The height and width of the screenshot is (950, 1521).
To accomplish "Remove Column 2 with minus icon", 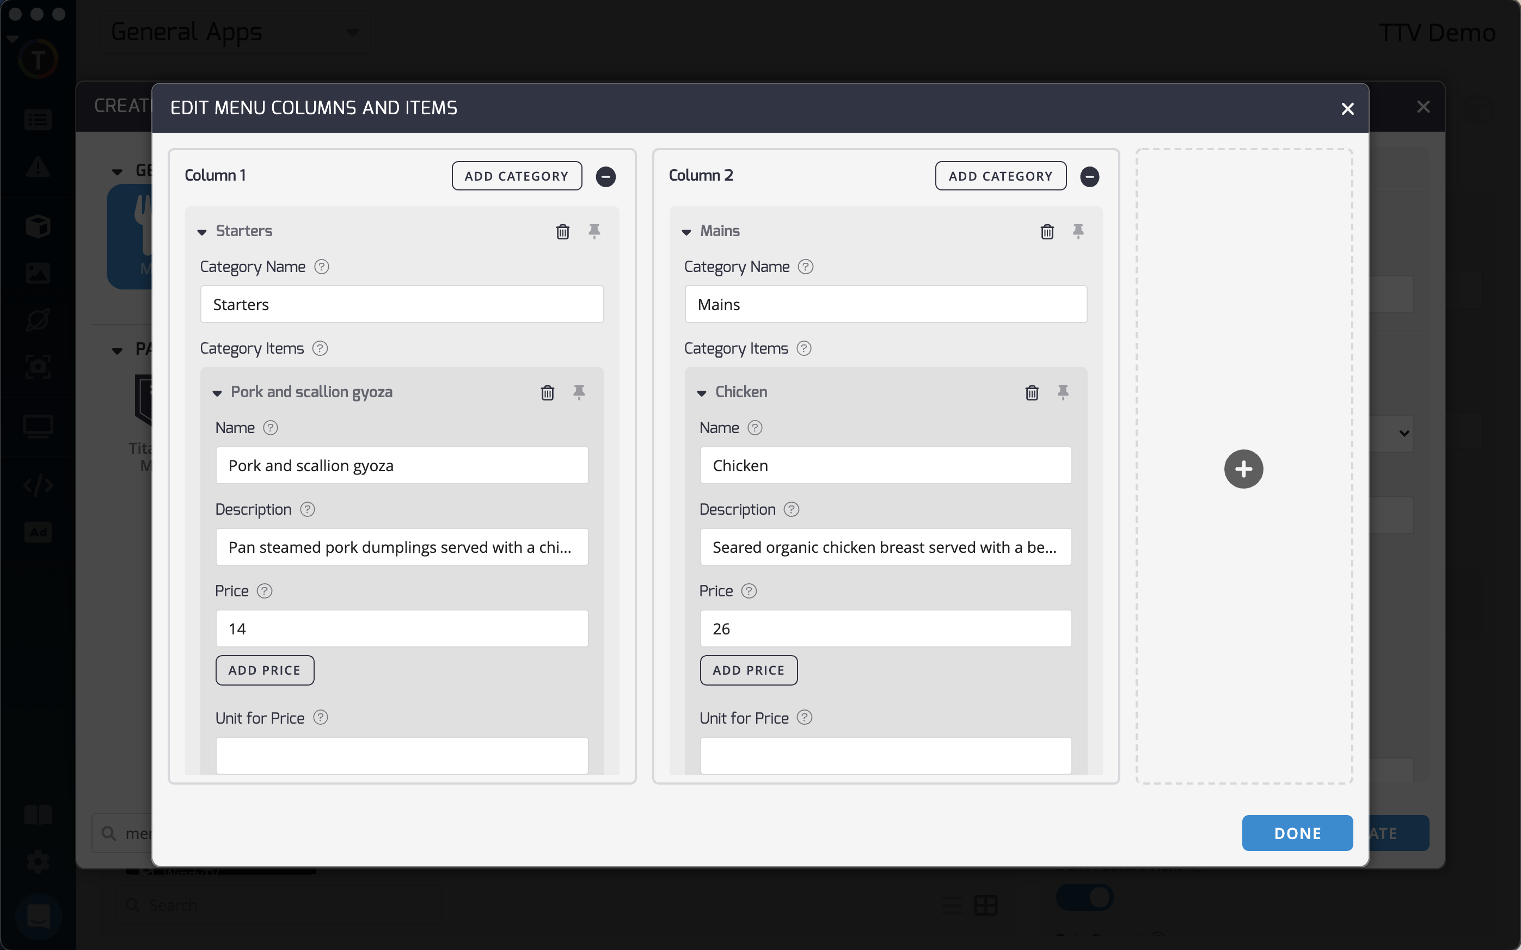I will point(1089,176).
